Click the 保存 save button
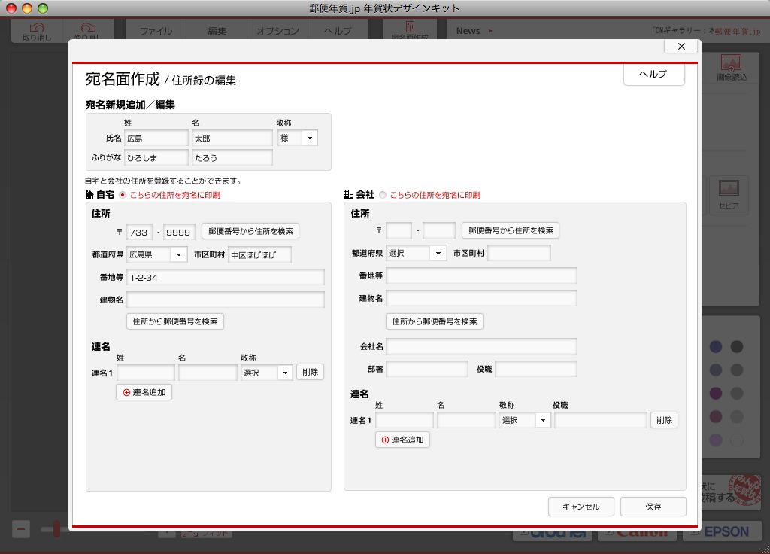The image size is (770, 554). [x=653, y=507]
